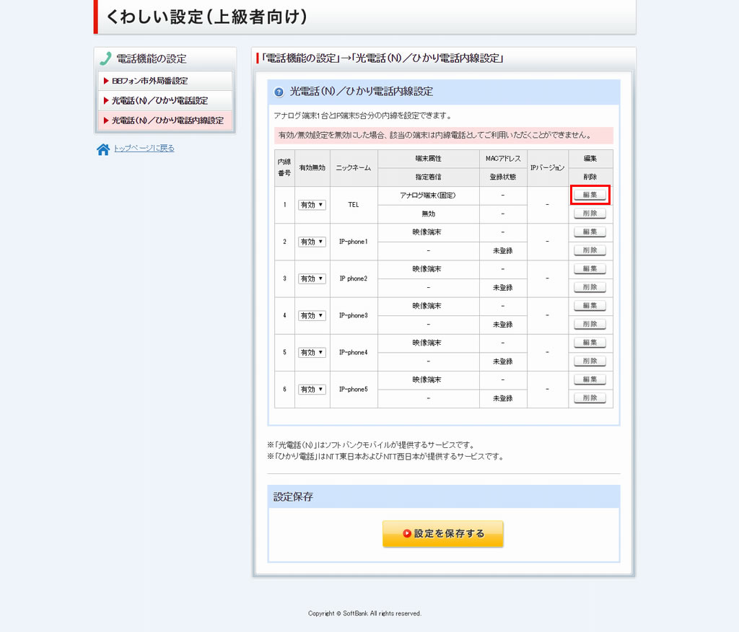The height and width of the screenshot is (632, 739).
Task: Change the enable dropdown for IP-phone3
Action: click(x=312, y=315)
